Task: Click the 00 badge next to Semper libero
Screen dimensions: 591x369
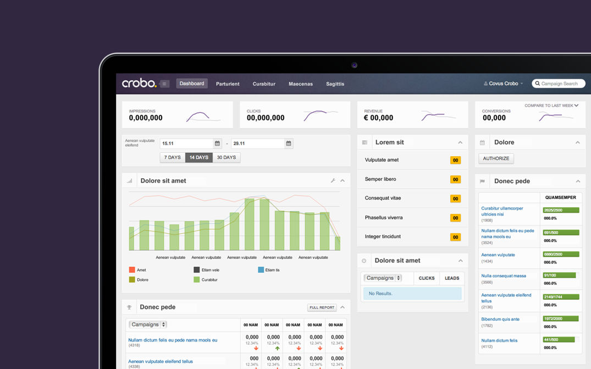Action: pos(455,179)
